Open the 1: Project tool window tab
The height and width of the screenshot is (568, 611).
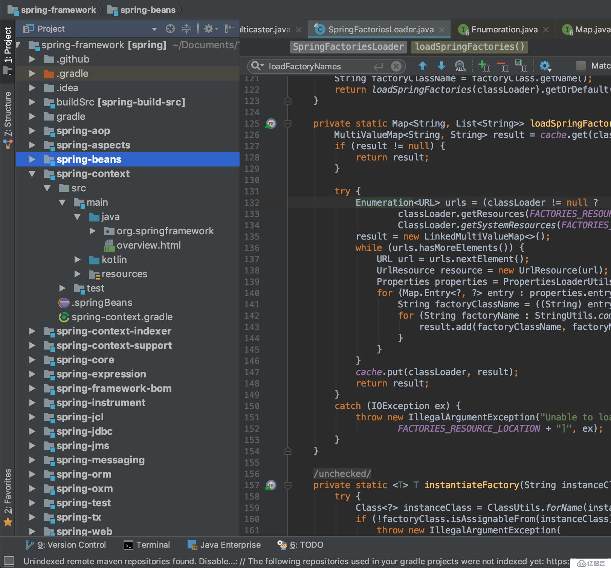(7, 51)
